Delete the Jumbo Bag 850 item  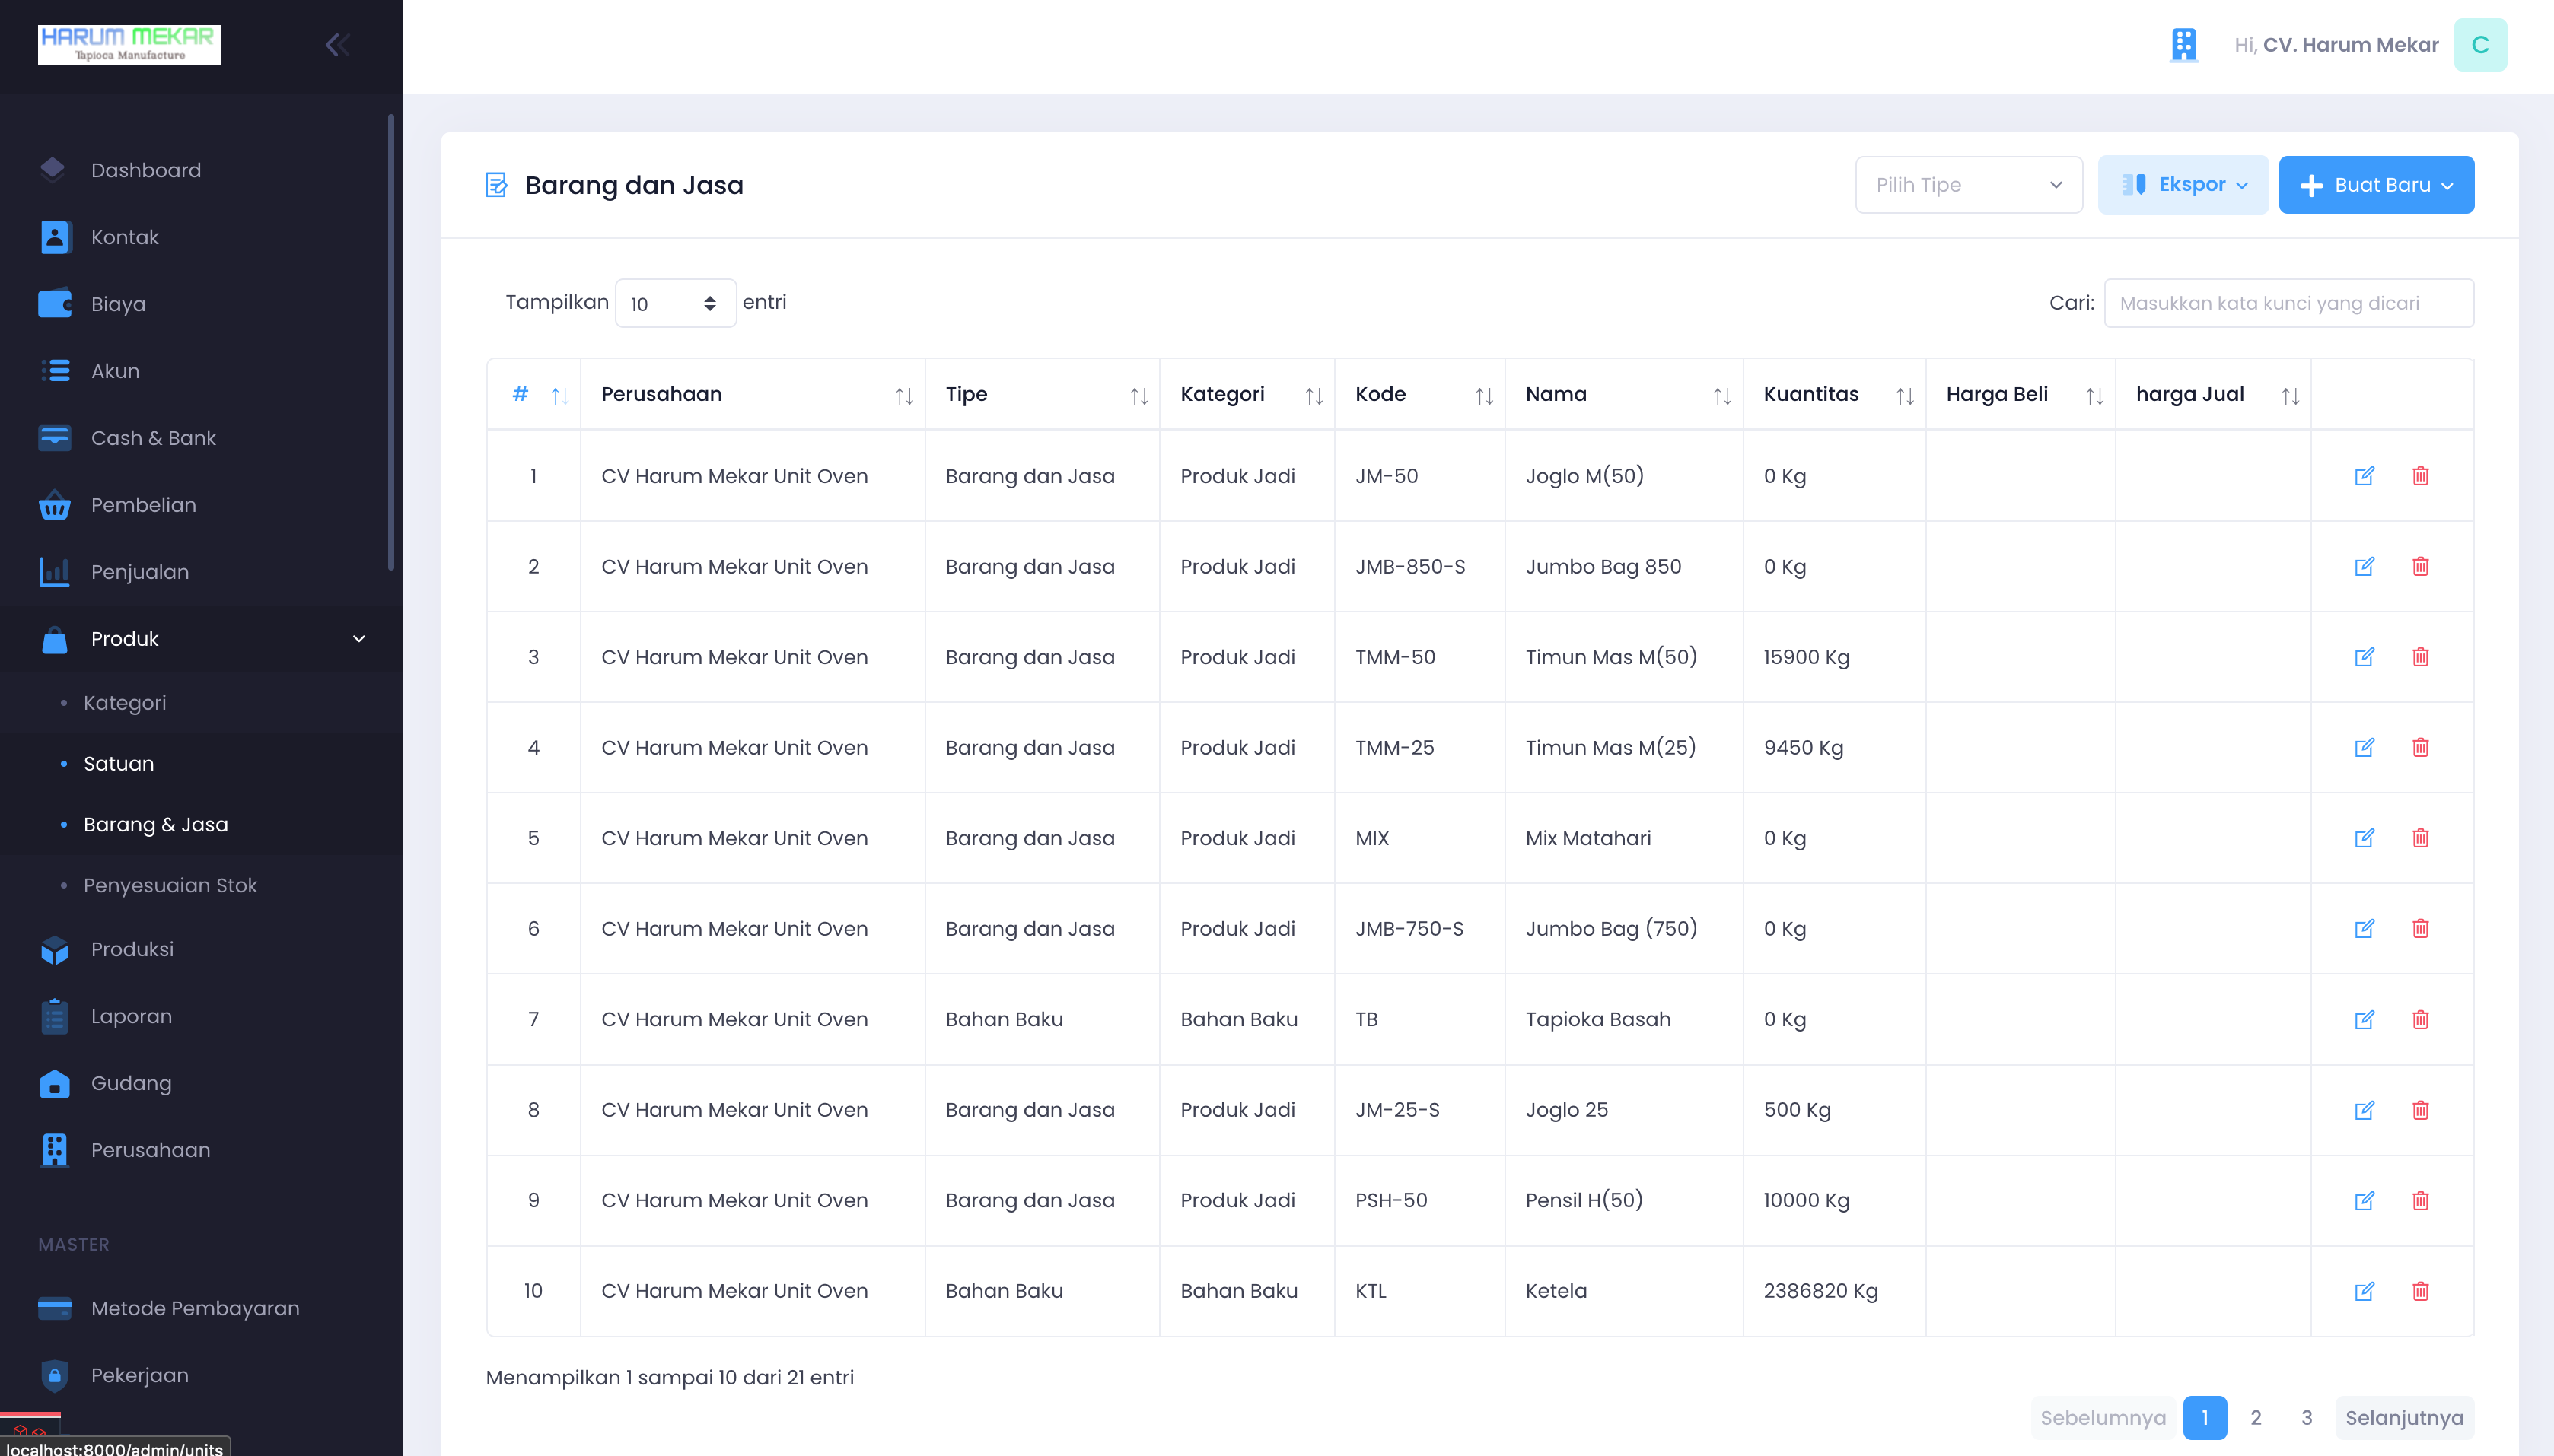(2420, 567)
